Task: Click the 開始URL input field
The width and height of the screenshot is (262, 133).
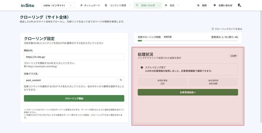Action: [x=74, y=57]
